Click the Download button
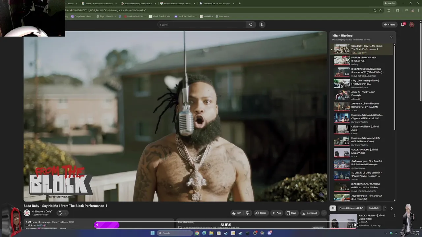The image size is (422, 237). 310,213
